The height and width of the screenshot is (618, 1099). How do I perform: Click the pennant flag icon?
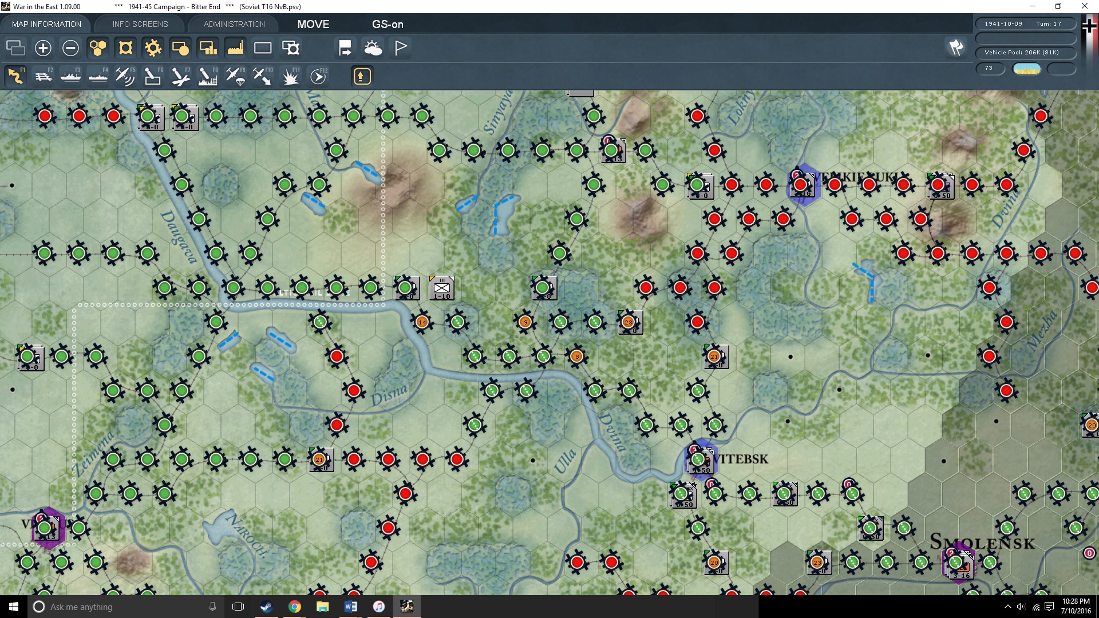pos(401,47)
